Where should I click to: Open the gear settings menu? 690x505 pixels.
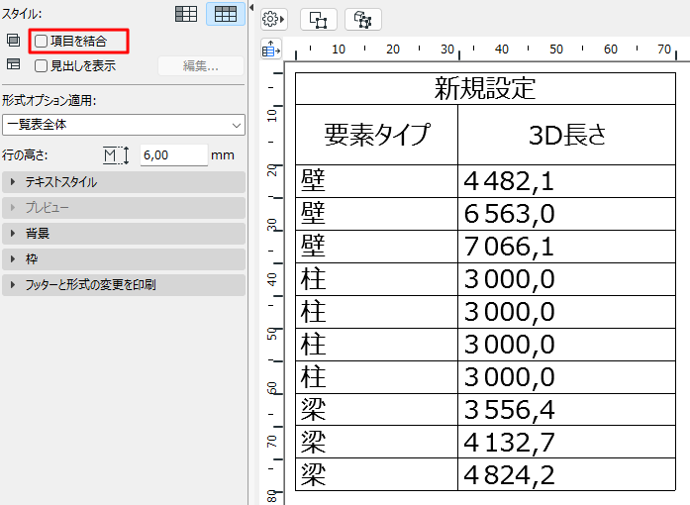click(273, 20)
